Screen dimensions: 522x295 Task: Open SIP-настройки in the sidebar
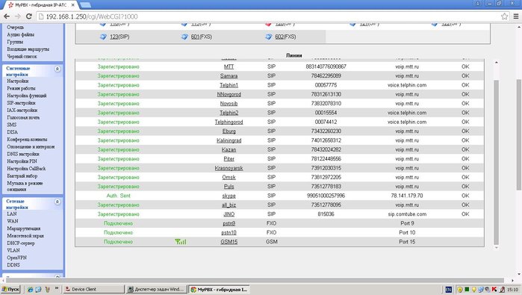click(21, 103)
